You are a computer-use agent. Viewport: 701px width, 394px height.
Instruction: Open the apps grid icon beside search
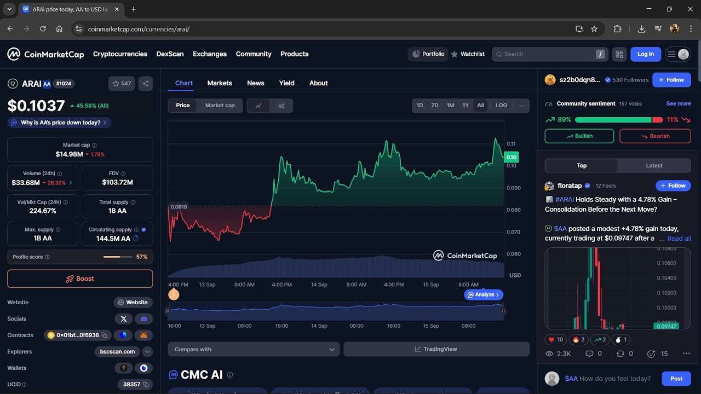tap(619, 54)
